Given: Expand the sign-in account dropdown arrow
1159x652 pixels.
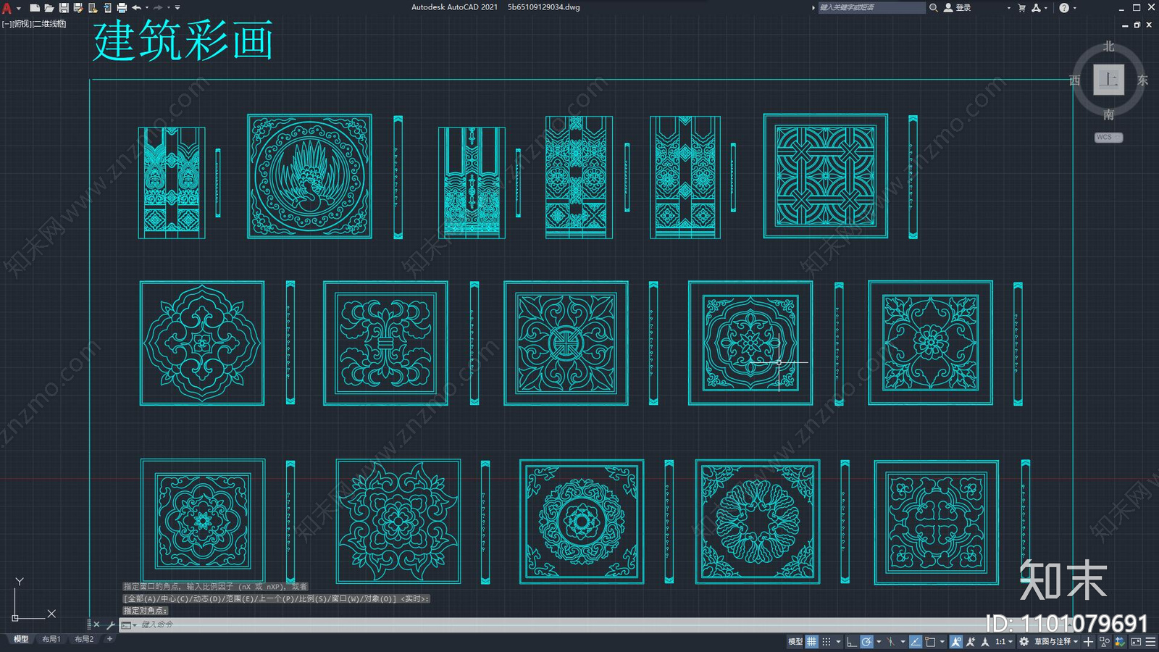Looking at the screenshot, I should click(x=1008, y=8).
